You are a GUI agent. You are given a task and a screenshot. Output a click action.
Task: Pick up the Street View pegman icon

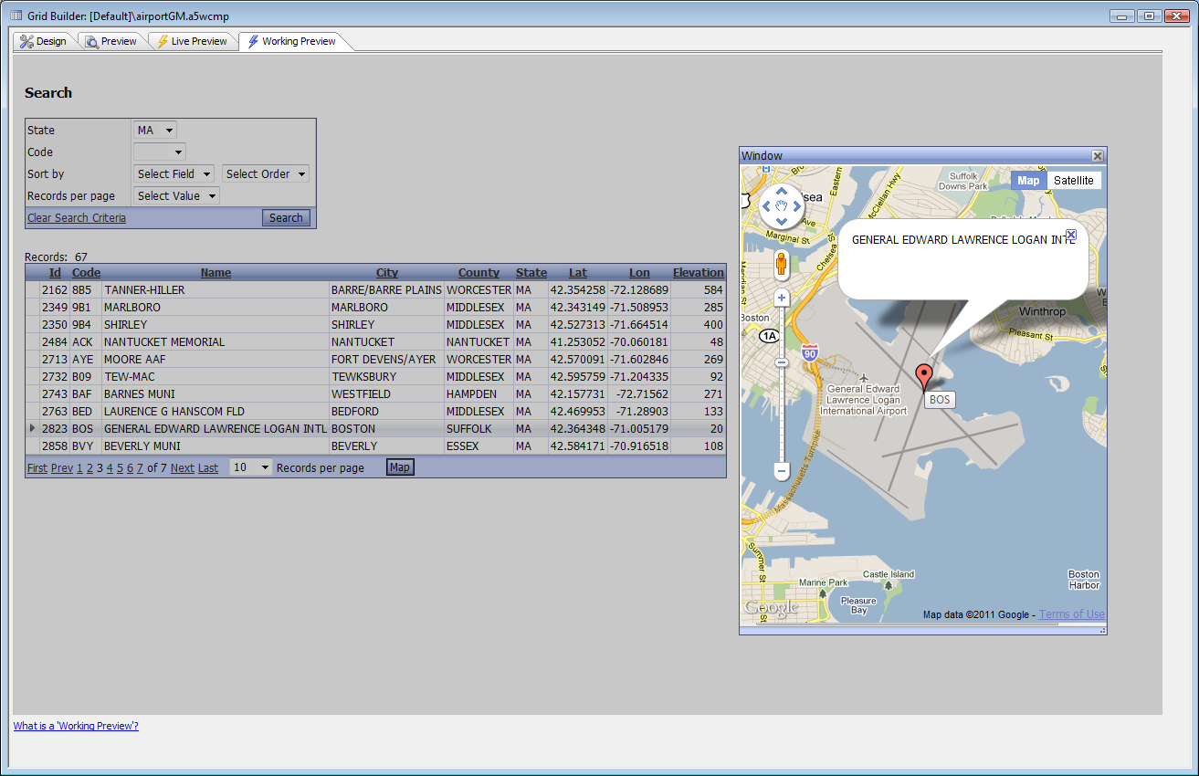coord(782,266)
